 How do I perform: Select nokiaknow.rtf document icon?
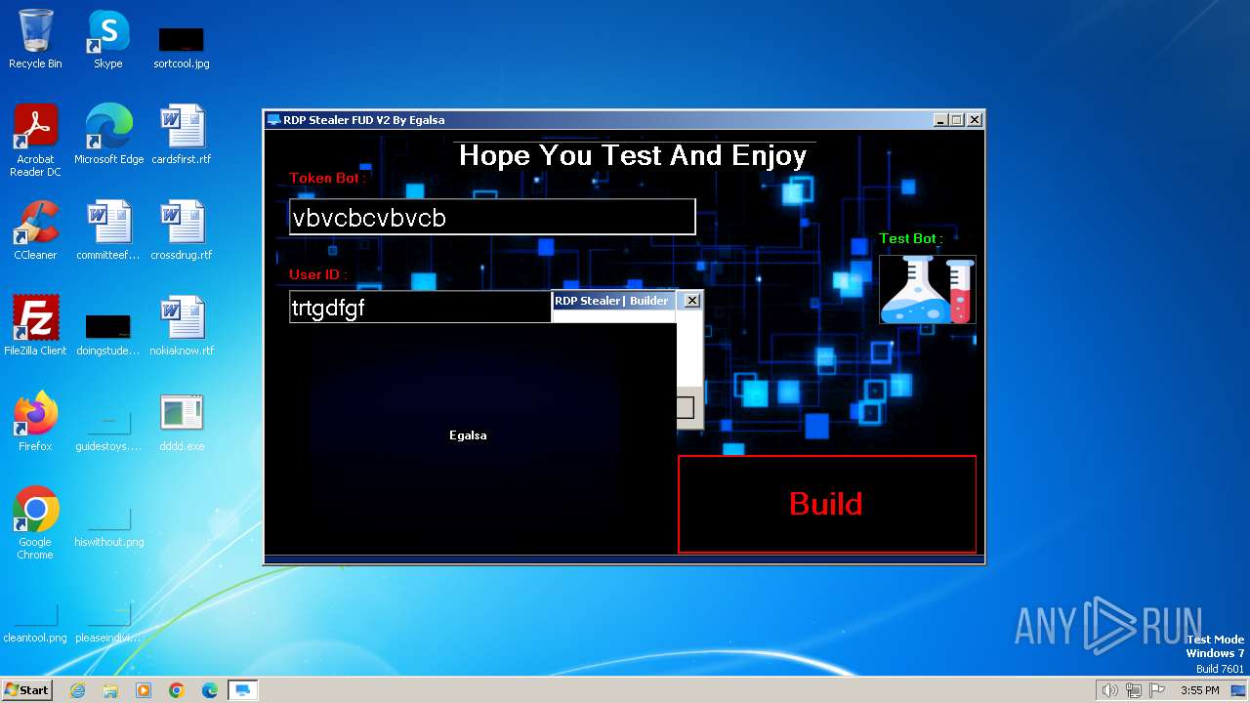(x=182, y=326)
